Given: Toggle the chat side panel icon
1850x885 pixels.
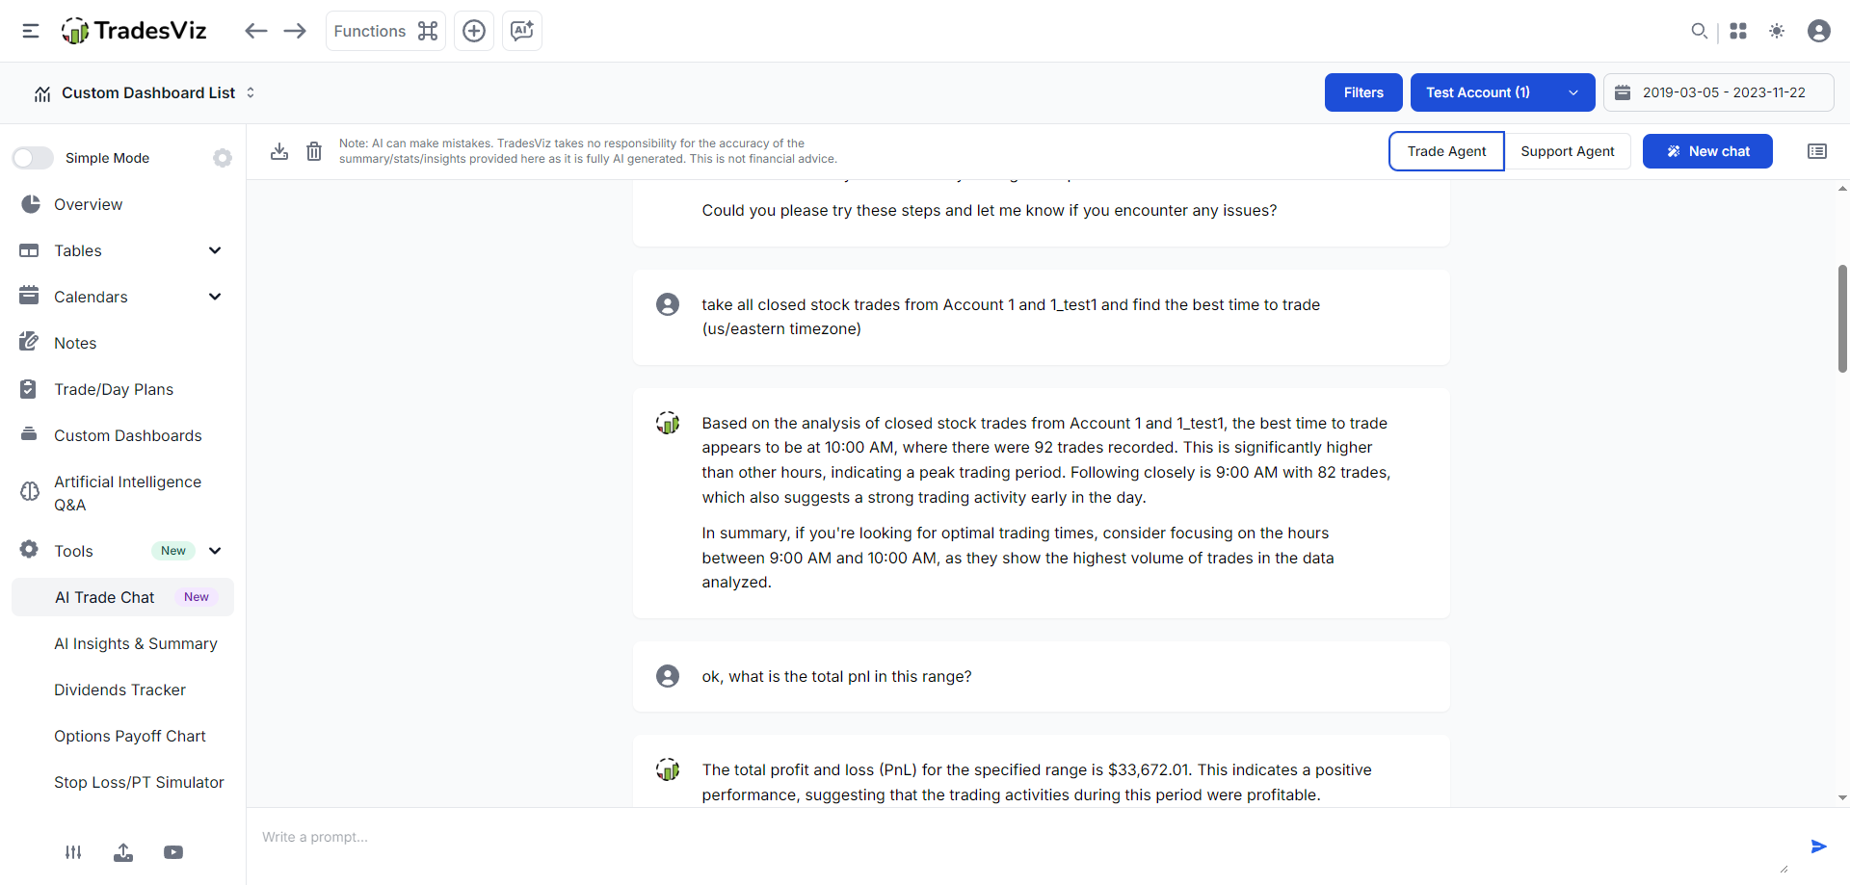Looking at the screenshot, I should (1817, 151).
